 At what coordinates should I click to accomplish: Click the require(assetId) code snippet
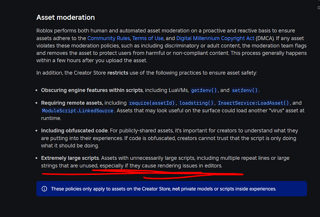click(x=152, y=103)
